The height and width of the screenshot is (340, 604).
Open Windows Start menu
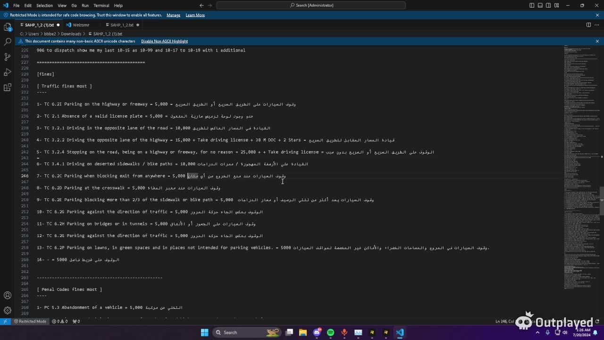(204, 332)
